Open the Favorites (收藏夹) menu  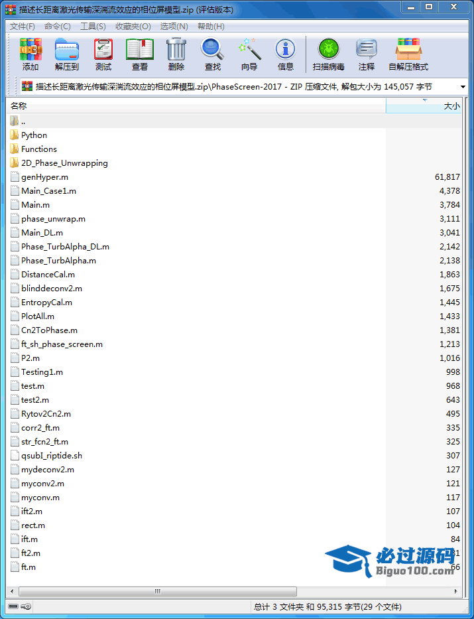[x=133, y=27]
